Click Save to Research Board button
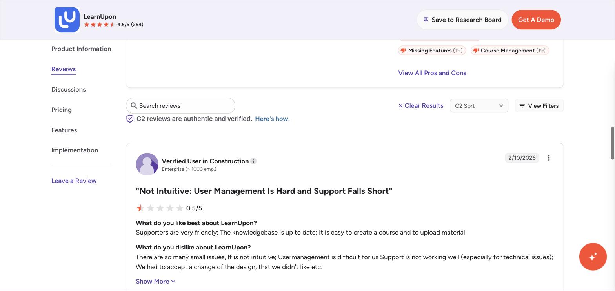The width and height of the screenshot is (615, 291). 462,20
